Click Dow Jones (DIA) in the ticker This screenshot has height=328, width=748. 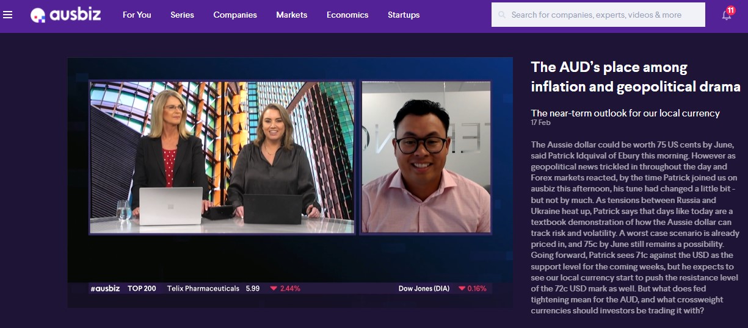click(424, 288)
